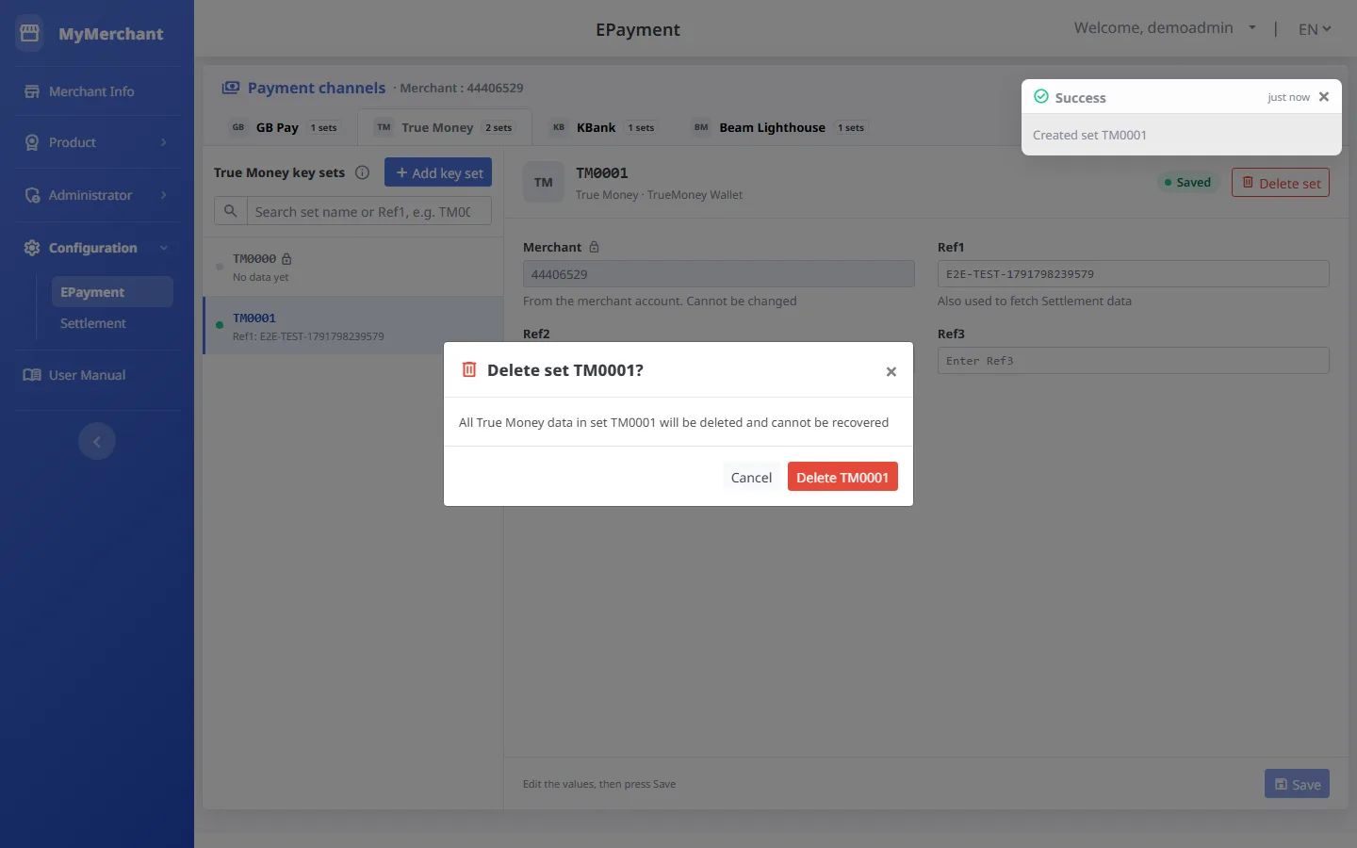The width and height of the screenshot is (1357, 848).
Task: Switch to the KBank channel tab
Action: [603, 127]
